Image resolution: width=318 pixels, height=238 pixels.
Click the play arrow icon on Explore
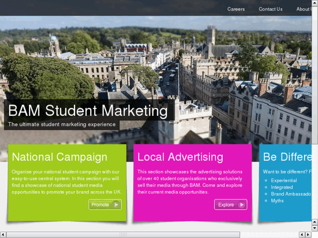coord(241,205)
